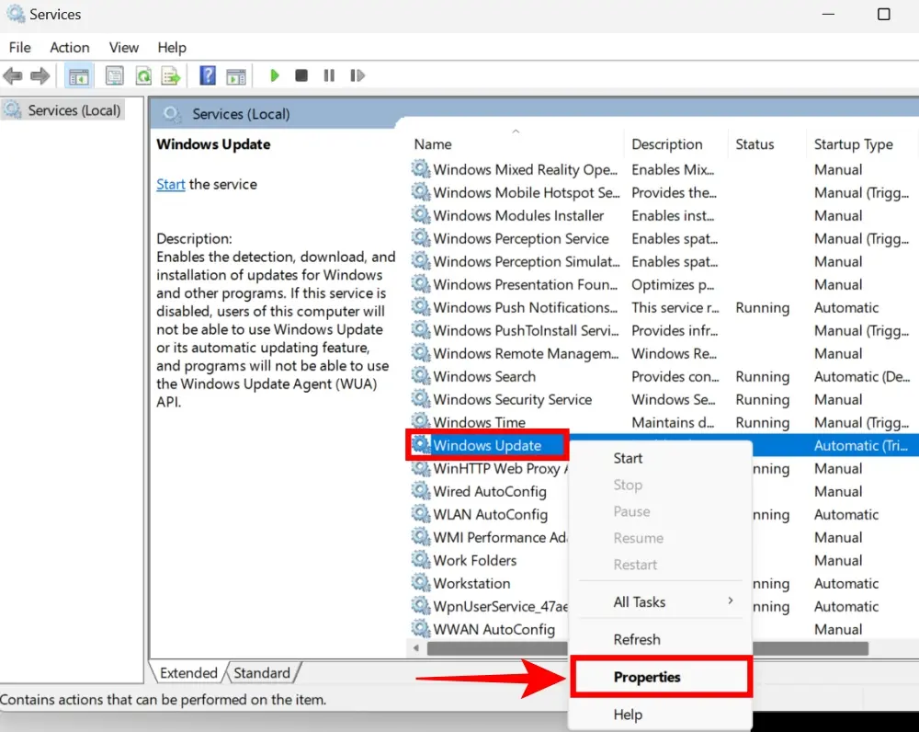The height and width of the screenshot is (732, 919).
Task: Select Services (Local) in the console tree
Action: (63, 110)
